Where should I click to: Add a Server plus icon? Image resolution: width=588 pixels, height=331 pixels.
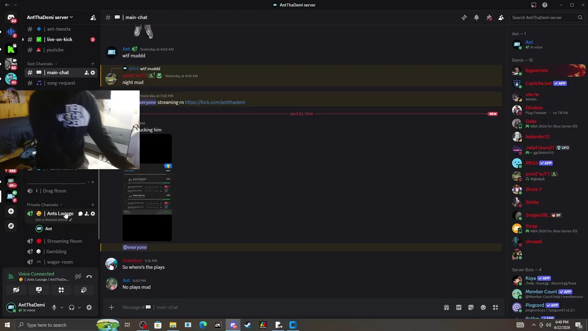[11, 211]
